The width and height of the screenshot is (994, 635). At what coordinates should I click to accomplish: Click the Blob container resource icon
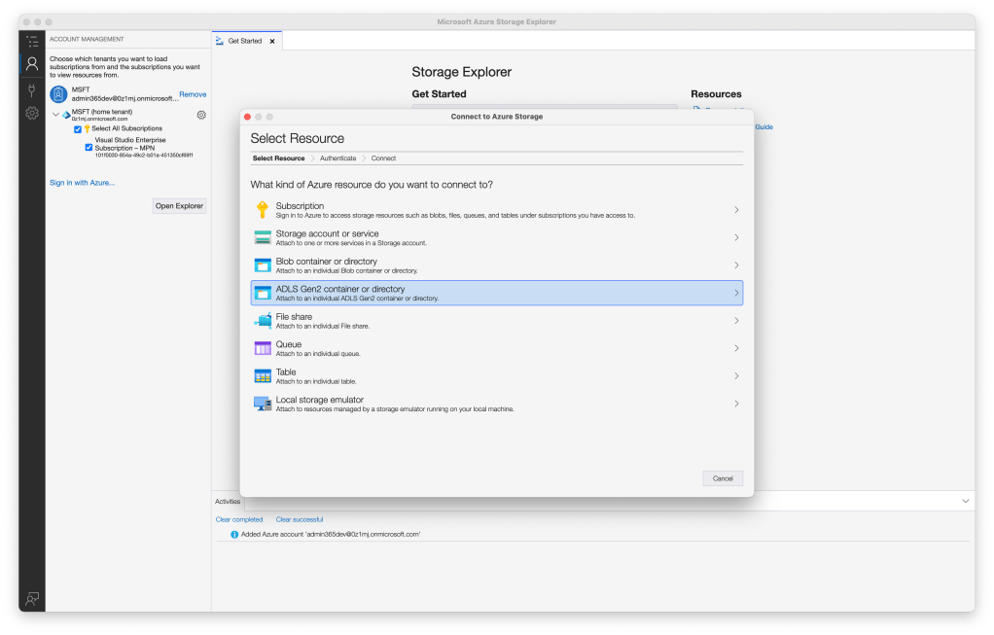click(x=263, y=265)
